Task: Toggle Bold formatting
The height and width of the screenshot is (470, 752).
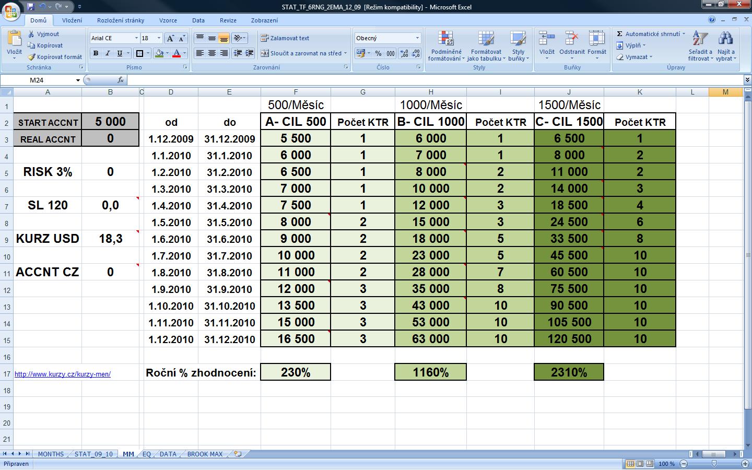Action: click(x=96, y=53)
